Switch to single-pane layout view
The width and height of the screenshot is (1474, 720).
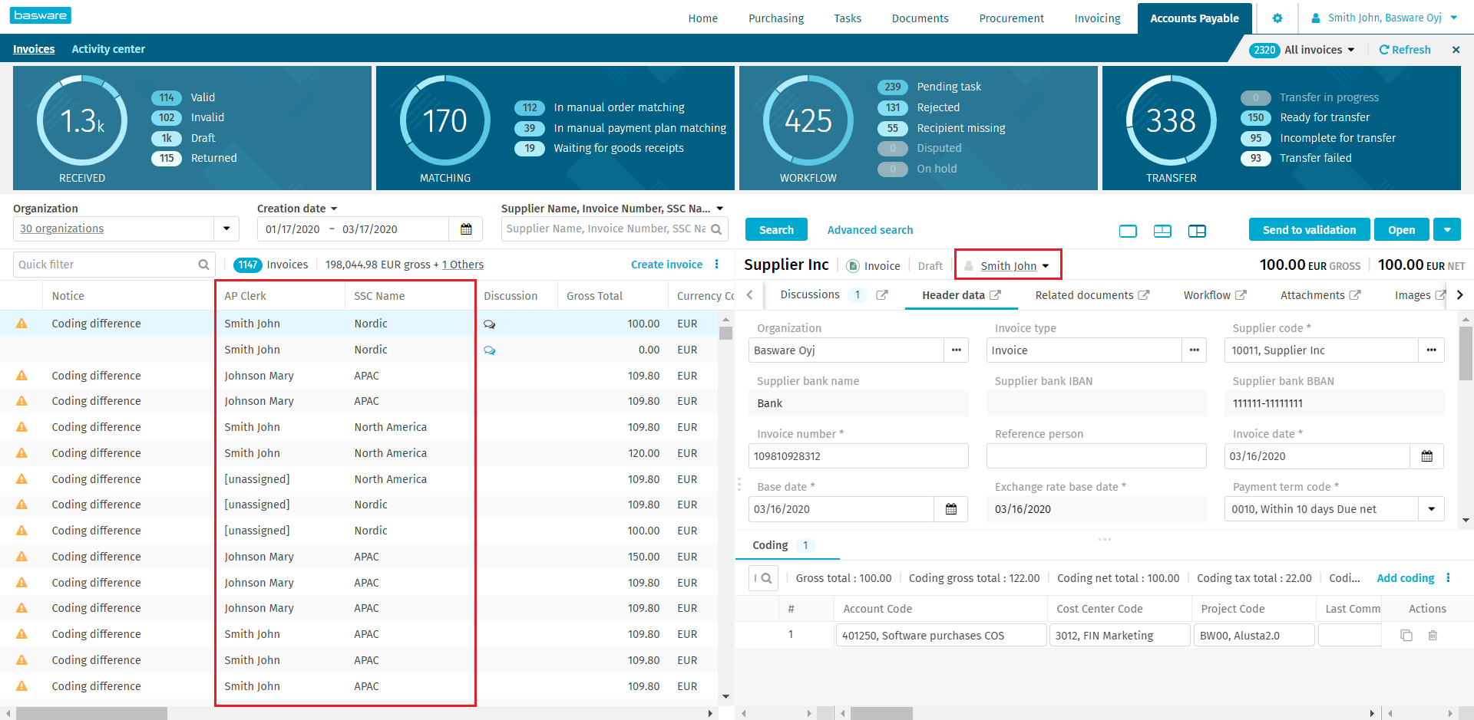pyautogui.click(x=1128, y=231)
